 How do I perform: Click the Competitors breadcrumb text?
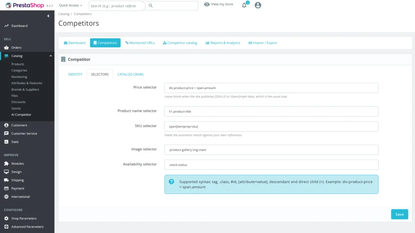(x=83, y=14)
